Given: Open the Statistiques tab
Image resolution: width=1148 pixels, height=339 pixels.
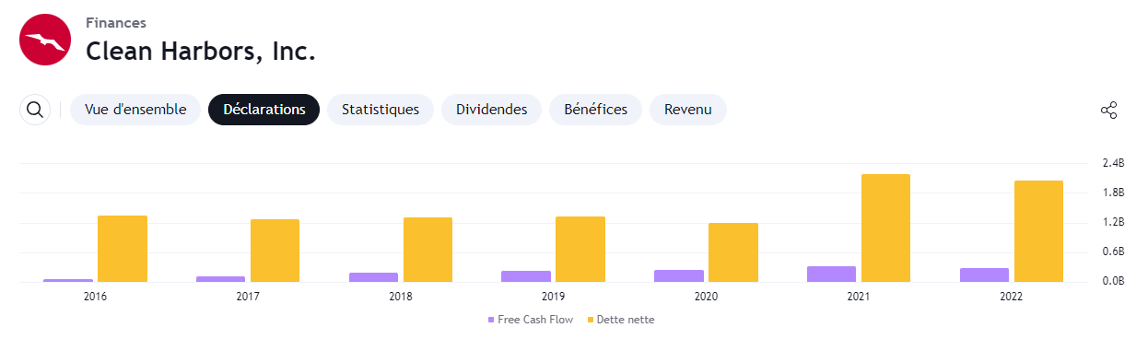Looking at the screenshot, I should 381,110.
